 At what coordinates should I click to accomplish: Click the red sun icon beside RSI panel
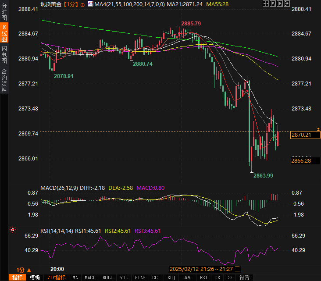(13, 230)
